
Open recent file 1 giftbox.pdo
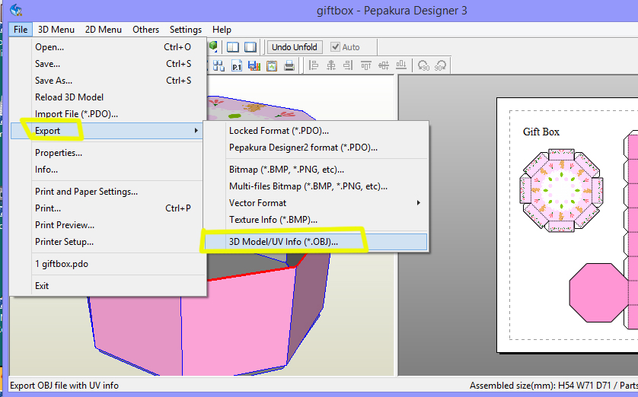click(108, 264)
